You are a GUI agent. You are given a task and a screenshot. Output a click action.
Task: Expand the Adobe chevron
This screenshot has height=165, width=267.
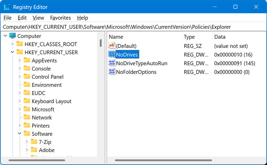27,150
